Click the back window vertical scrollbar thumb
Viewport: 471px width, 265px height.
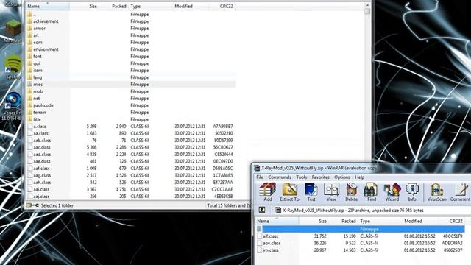click(367, 12)
